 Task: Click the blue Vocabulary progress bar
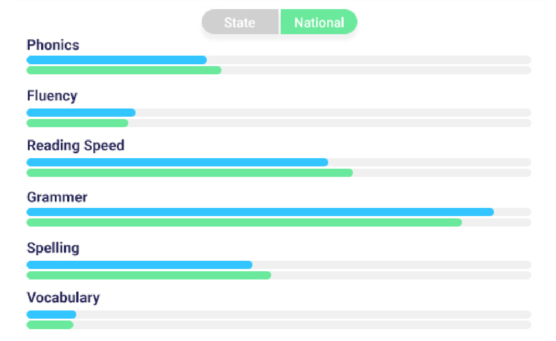click(52, 315)
